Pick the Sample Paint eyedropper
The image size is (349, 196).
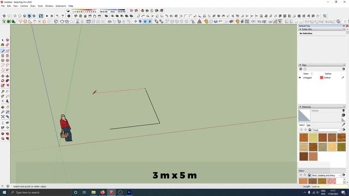[344, 125]
